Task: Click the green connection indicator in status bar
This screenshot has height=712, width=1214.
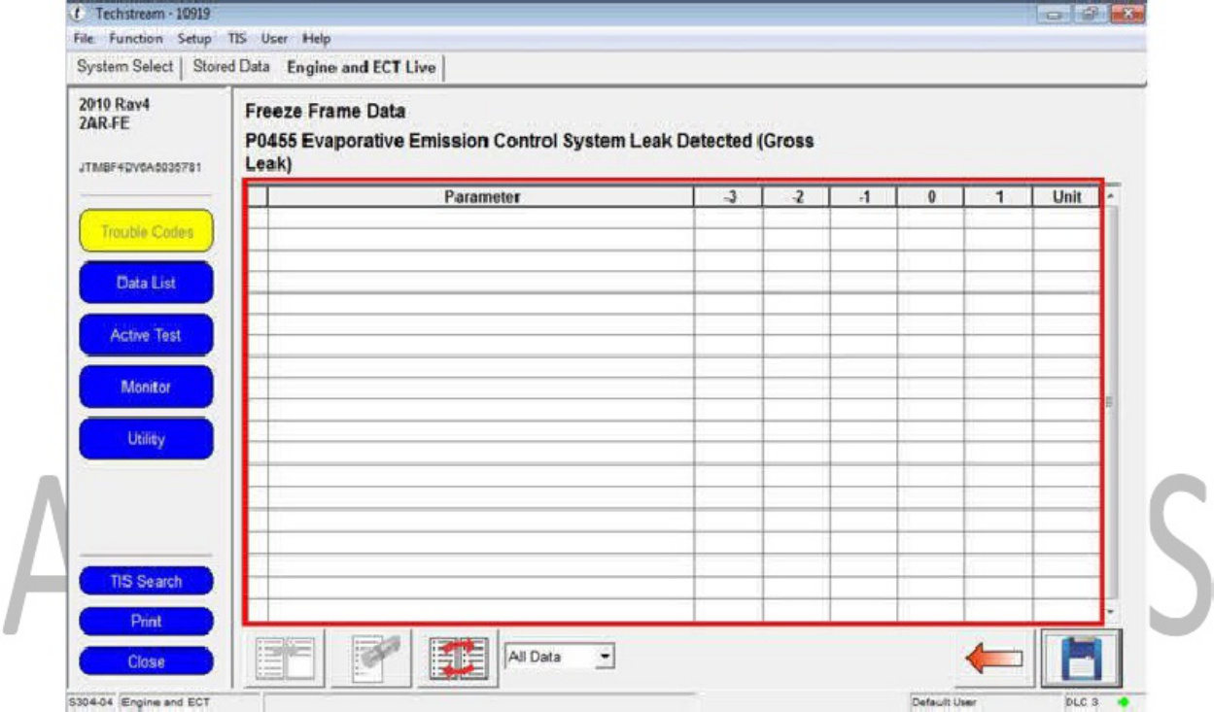Action: 1126,700
